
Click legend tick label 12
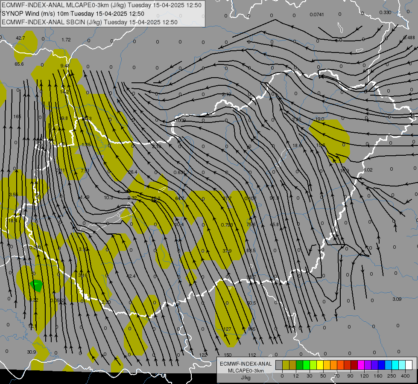tap(295, 376)
